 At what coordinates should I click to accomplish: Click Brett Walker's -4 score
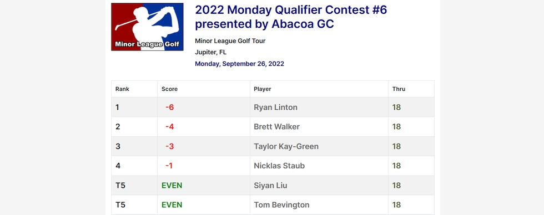tap(169, 127)
